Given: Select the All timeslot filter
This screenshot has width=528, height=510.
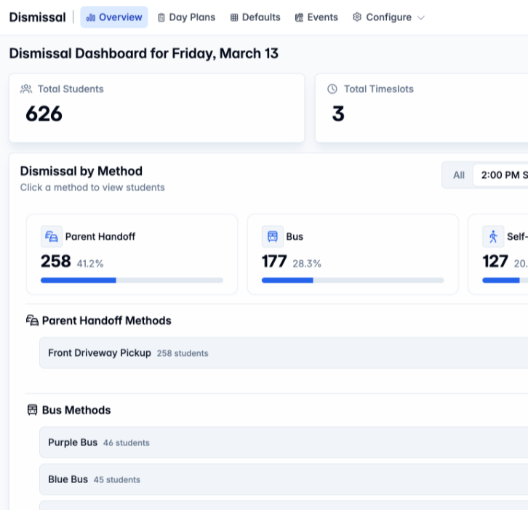Looking at the screenshot, I should pos(459,175).
